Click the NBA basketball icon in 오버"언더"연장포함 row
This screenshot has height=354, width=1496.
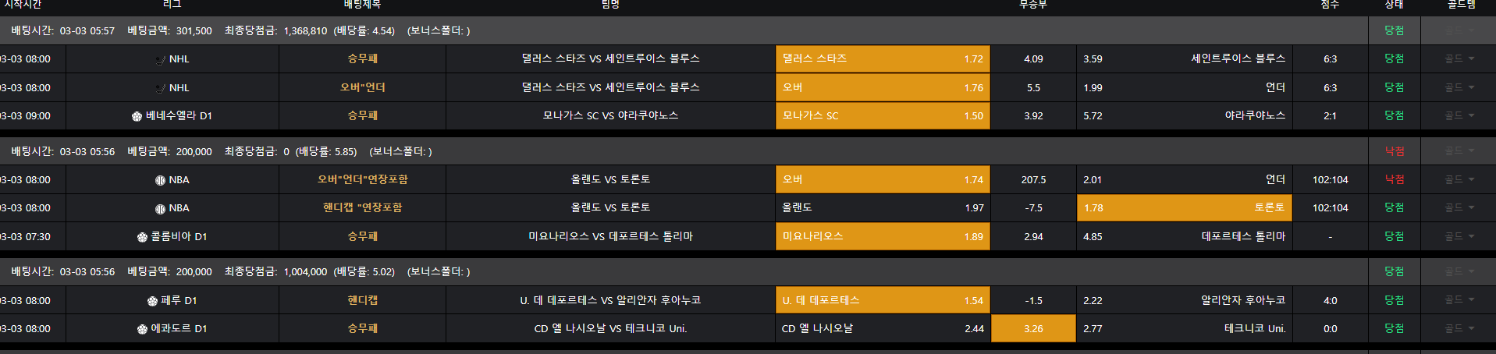[160, 180]
